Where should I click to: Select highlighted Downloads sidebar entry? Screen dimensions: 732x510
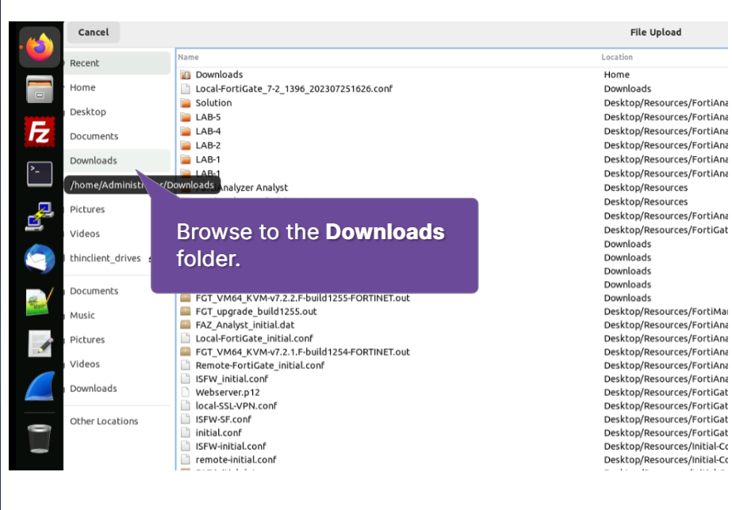coord(117,161)
